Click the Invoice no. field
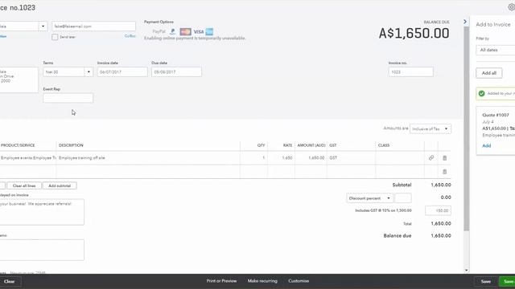This screenshot has width=515, height=289. [x=411, y=71]
